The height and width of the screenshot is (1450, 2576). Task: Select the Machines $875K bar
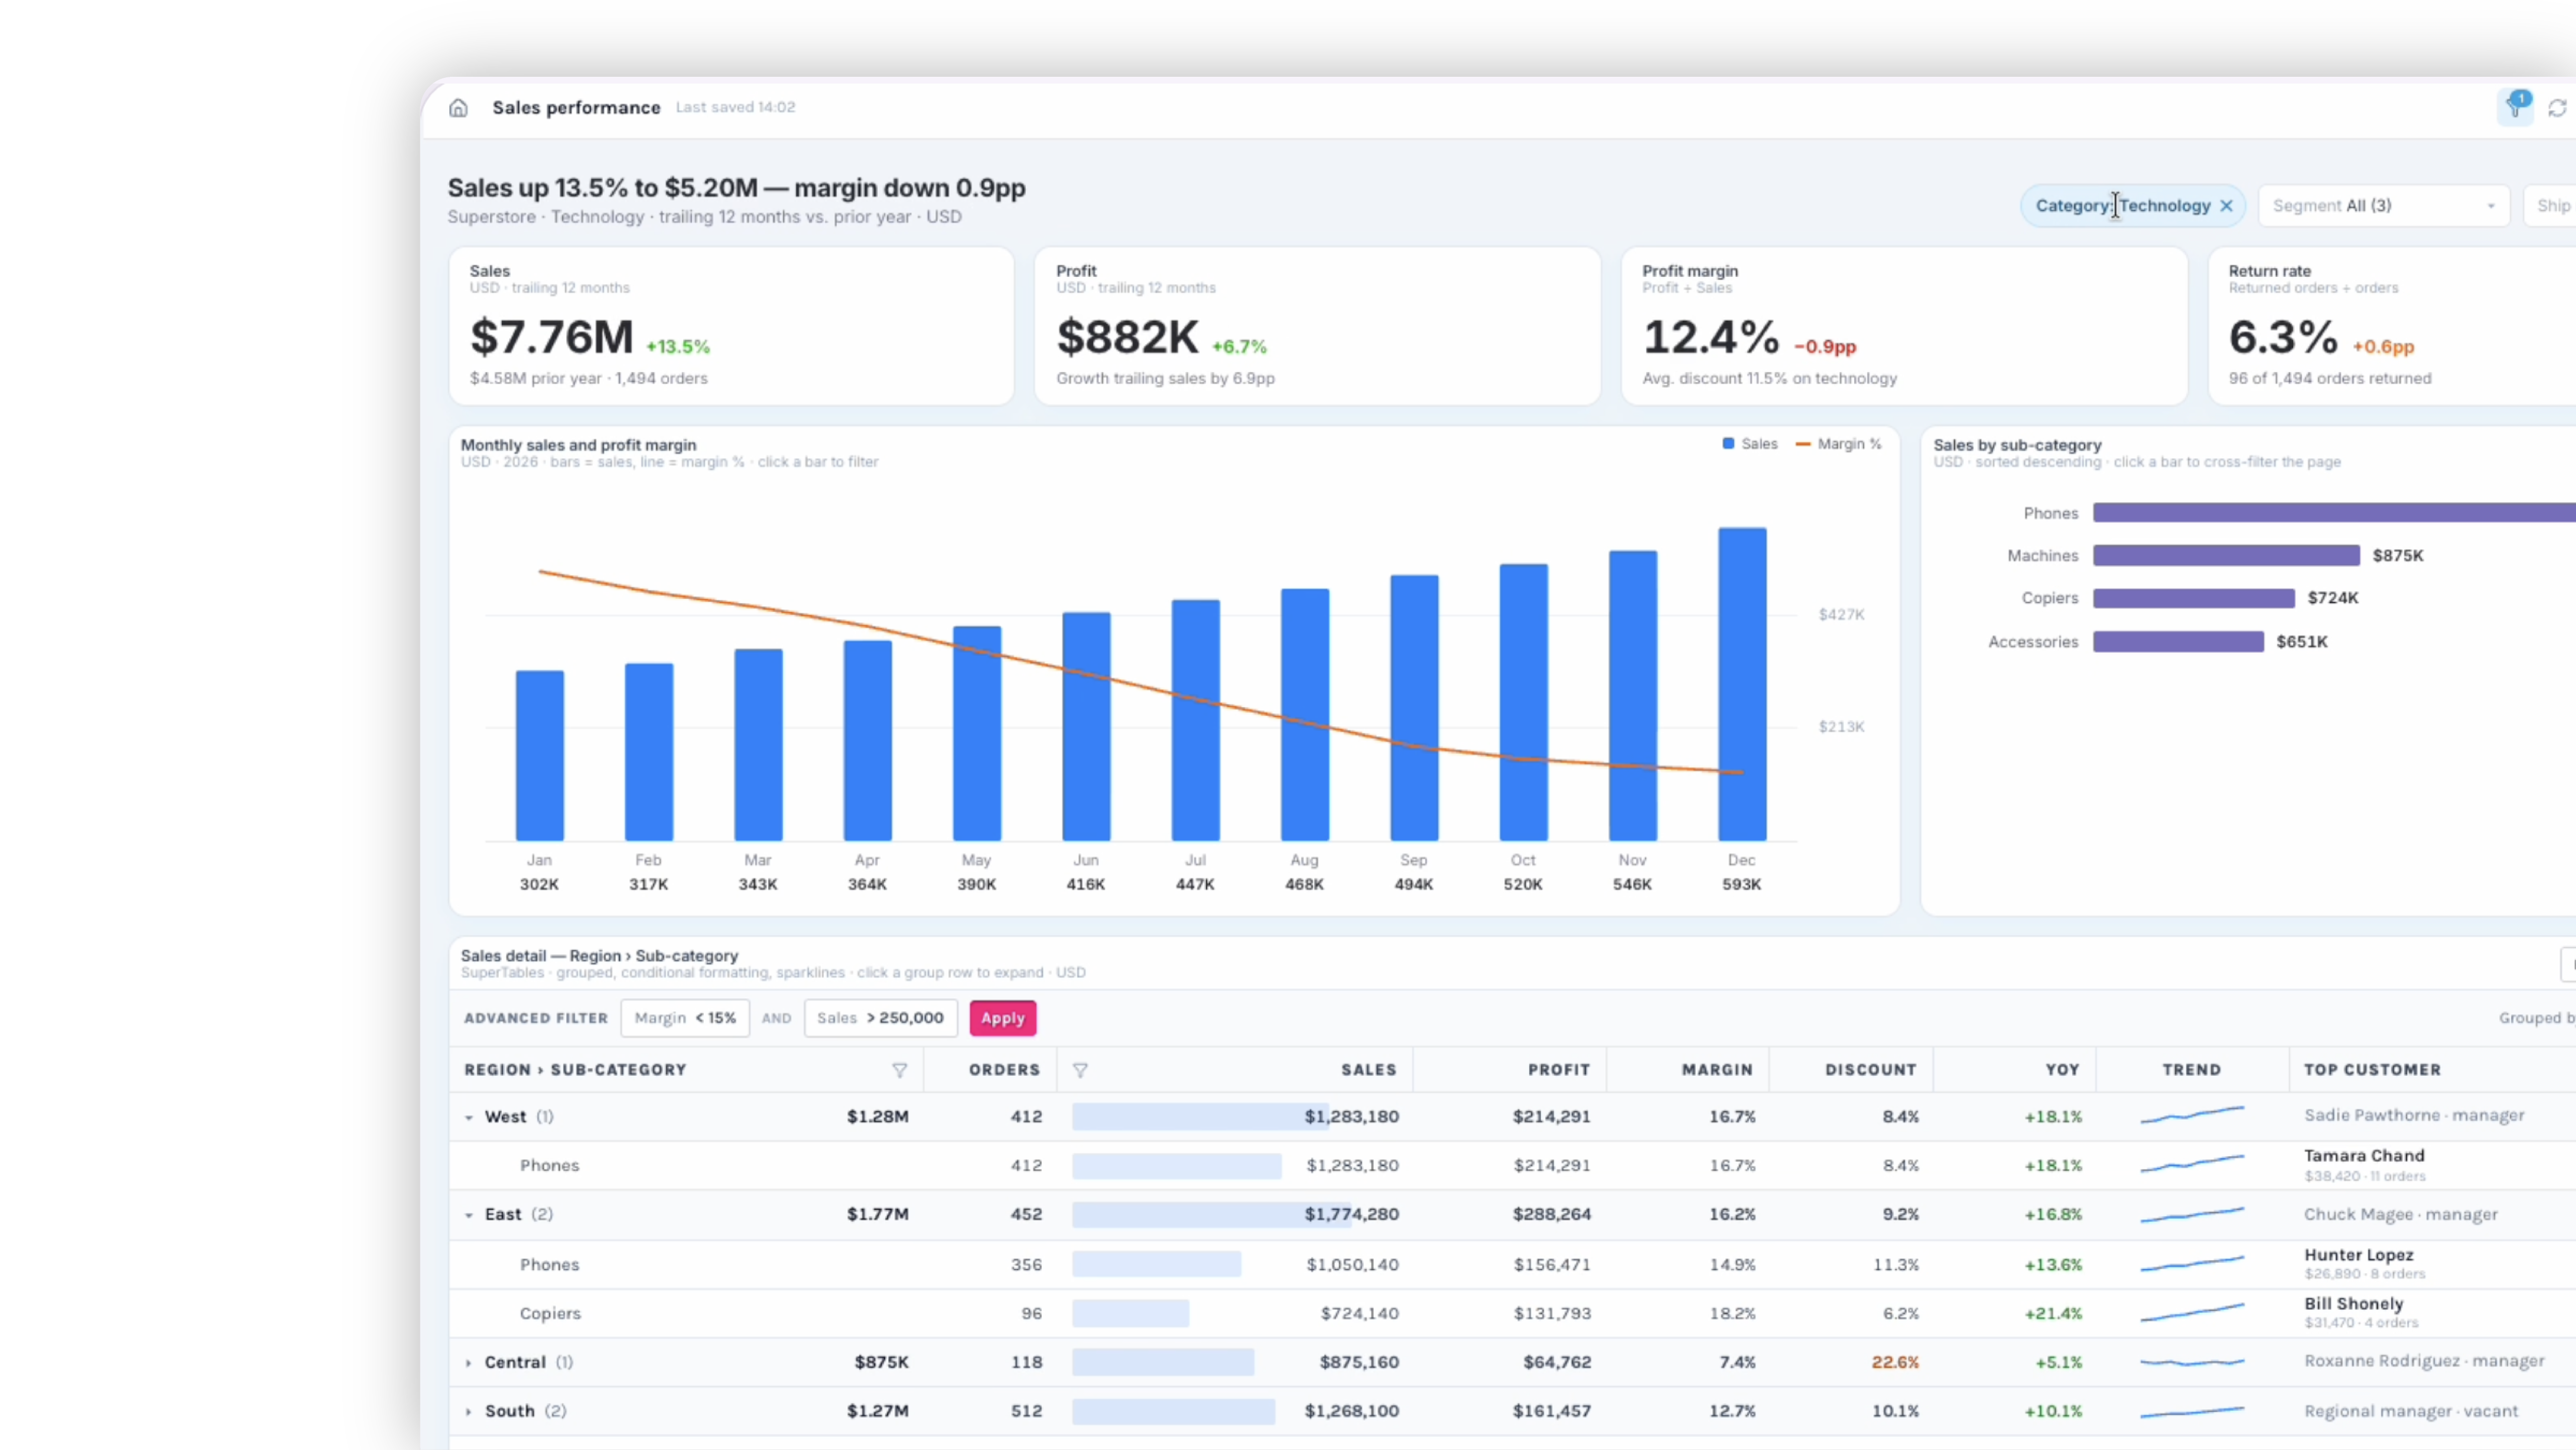(2226, 555)
